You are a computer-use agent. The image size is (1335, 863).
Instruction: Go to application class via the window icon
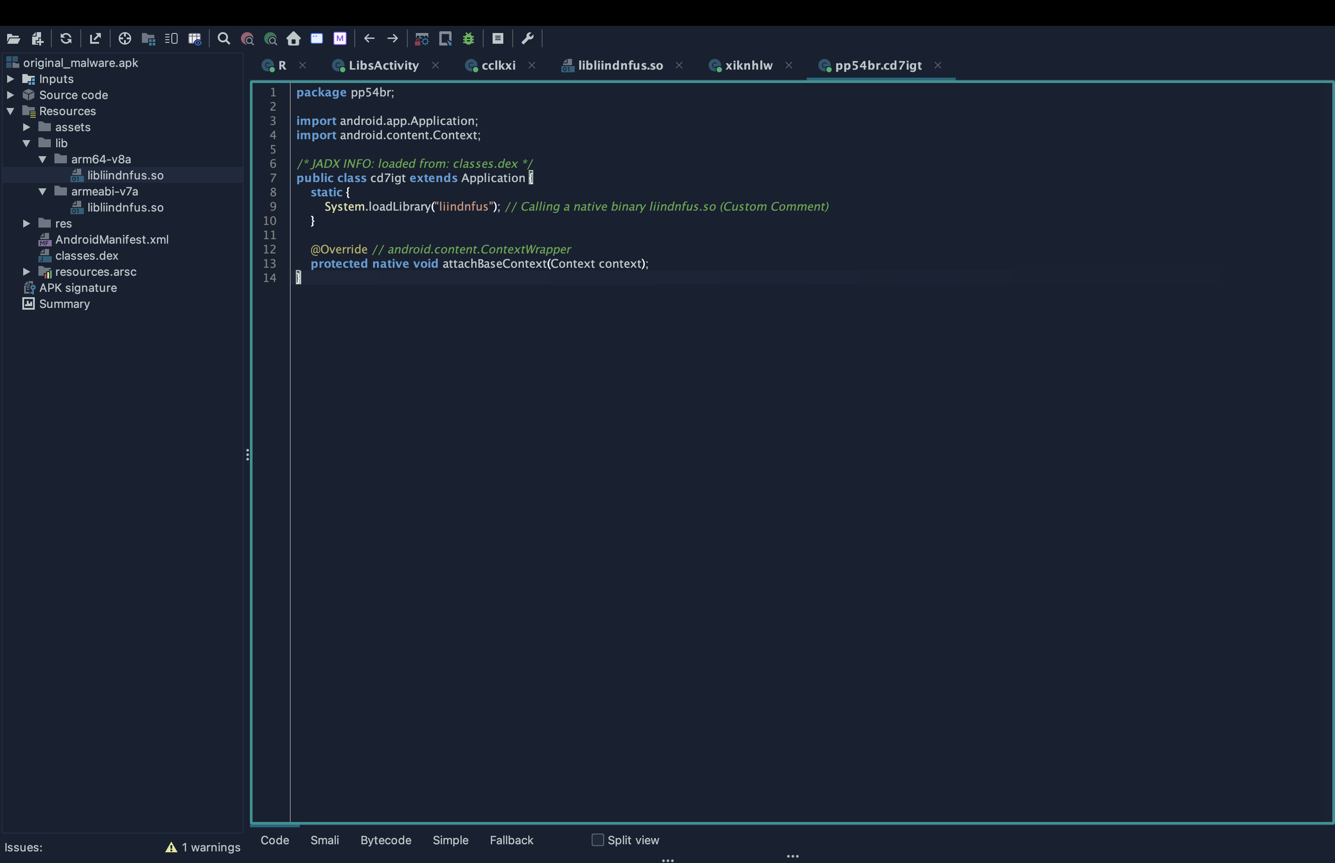[x=317, y=39]
